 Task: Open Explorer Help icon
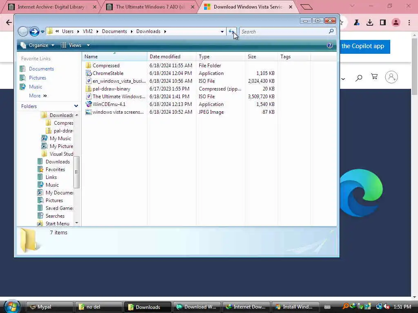330,45
